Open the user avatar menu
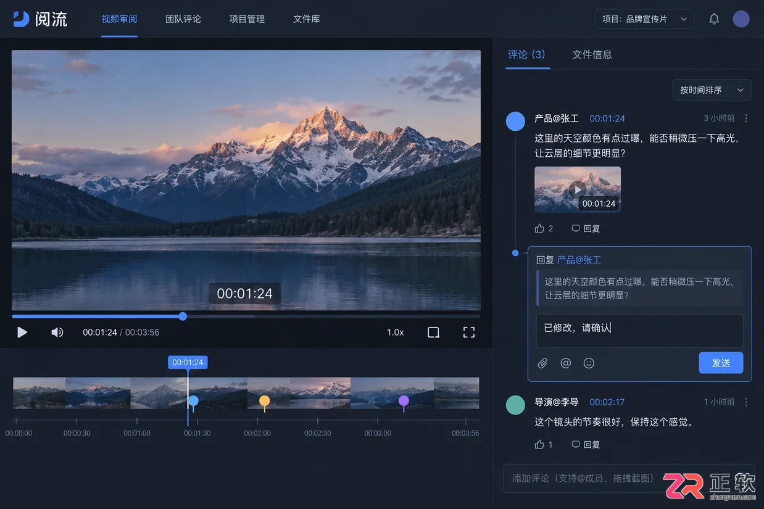 (x=741, y=19)
